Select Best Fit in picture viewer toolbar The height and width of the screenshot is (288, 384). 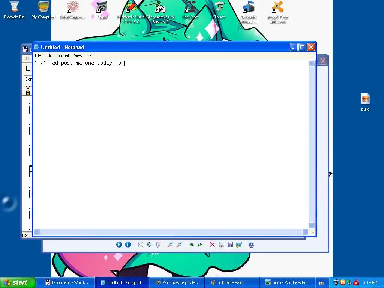coord(140,244)
